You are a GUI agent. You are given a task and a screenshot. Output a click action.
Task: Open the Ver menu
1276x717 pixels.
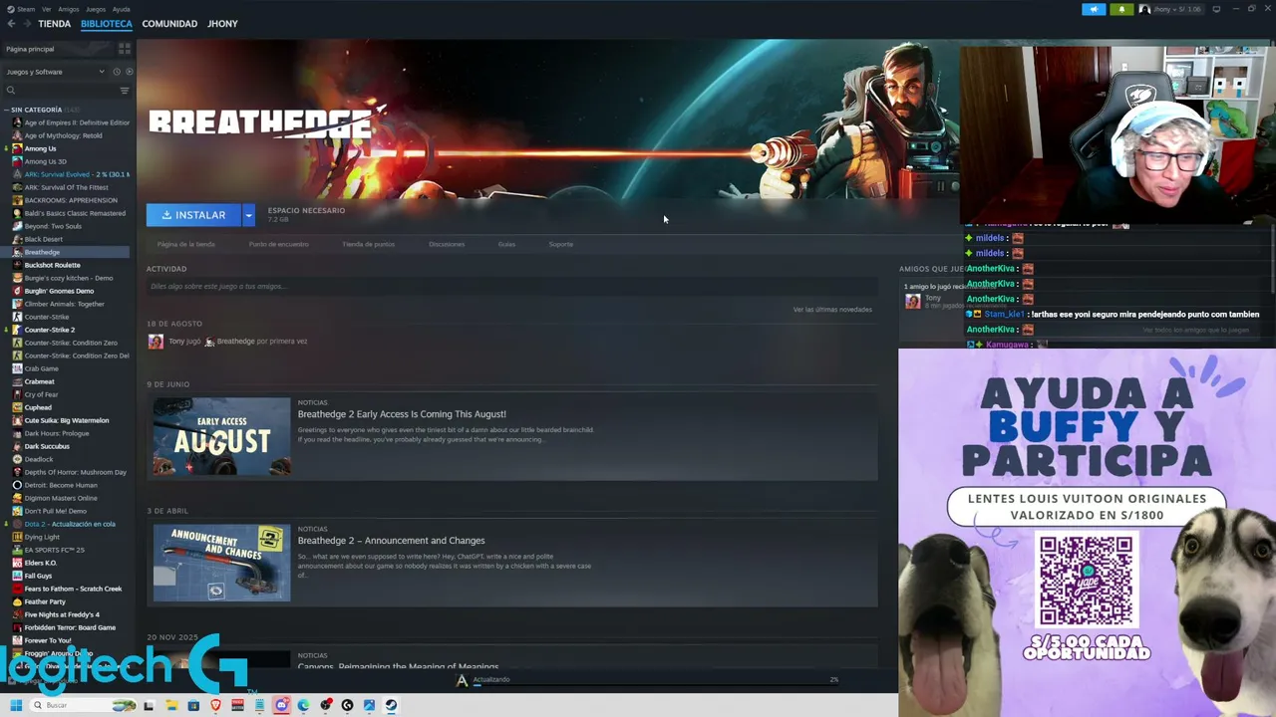click(x=47, y=9)
